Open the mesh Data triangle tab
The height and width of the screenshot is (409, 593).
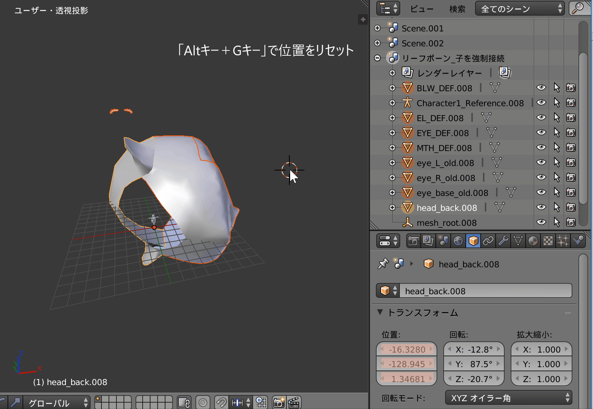(x=518, y=241)
